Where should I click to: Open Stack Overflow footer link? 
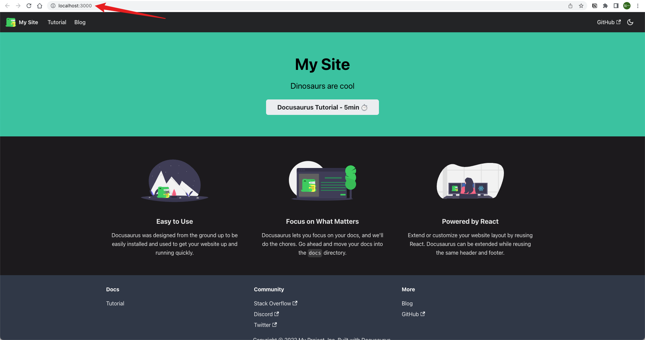click(275, 303)
